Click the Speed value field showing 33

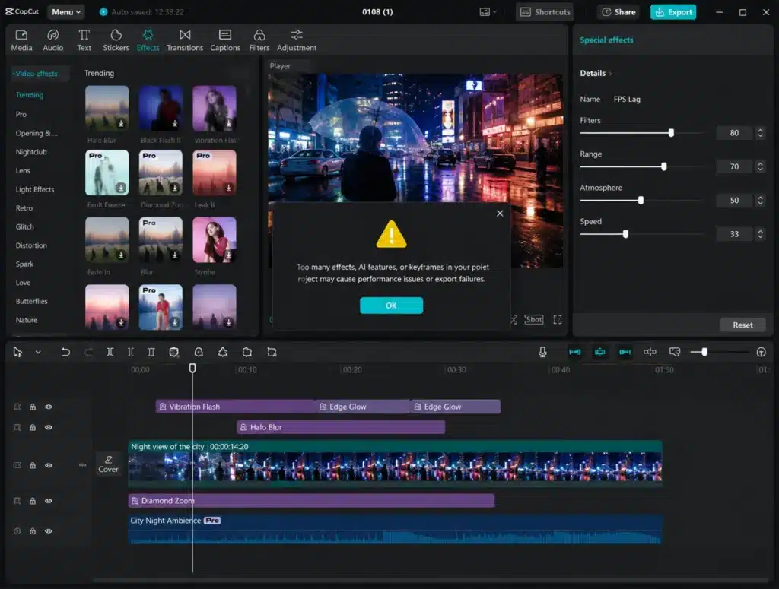[734, 234]
